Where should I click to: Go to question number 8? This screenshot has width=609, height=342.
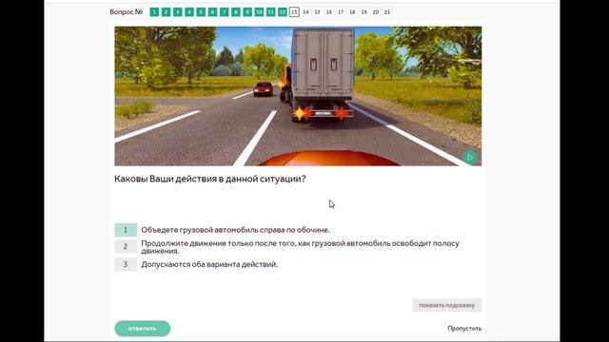click(236, 12)
